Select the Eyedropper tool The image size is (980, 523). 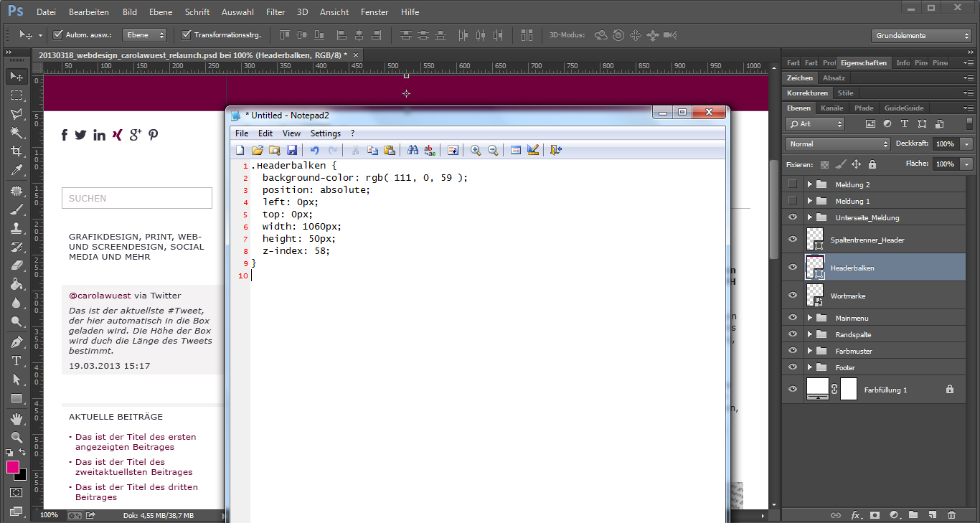[17, 169]
